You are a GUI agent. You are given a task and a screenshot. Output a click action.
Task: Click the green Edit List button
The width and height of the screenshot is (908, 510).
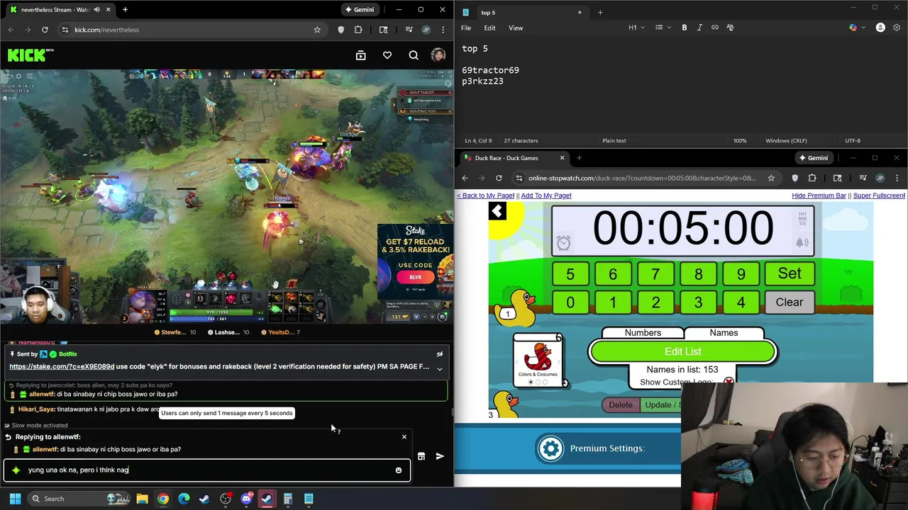[x=682, y=351]
